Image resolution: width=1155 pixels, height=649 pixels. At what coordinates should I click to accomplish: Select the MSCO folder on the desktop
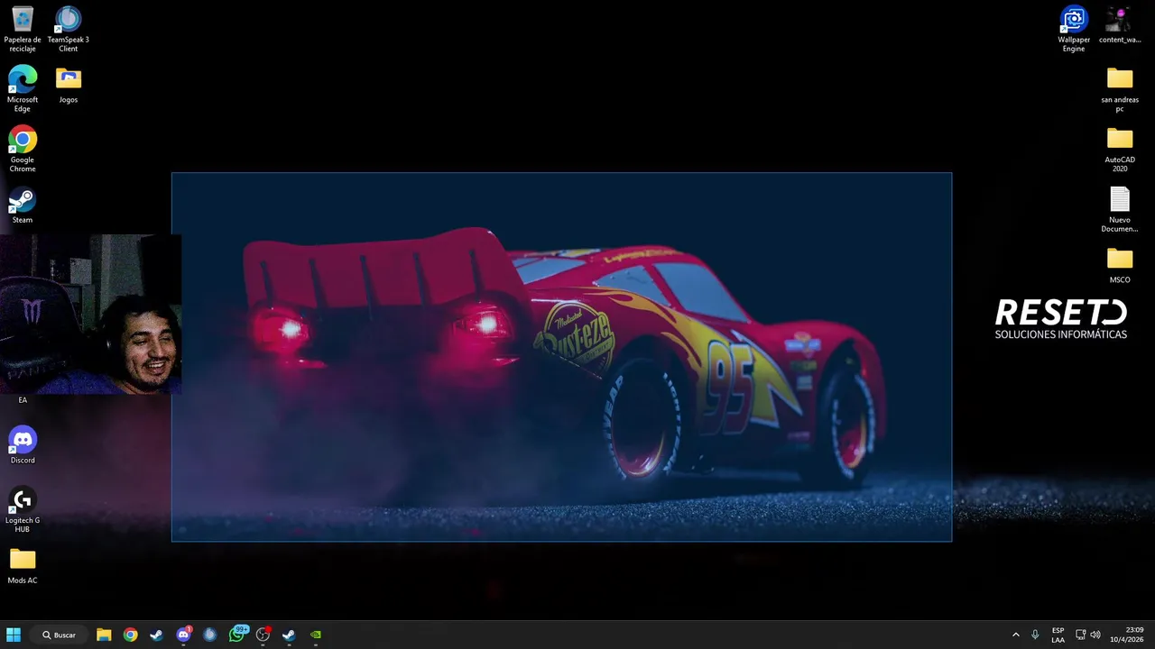(1120, 265)
